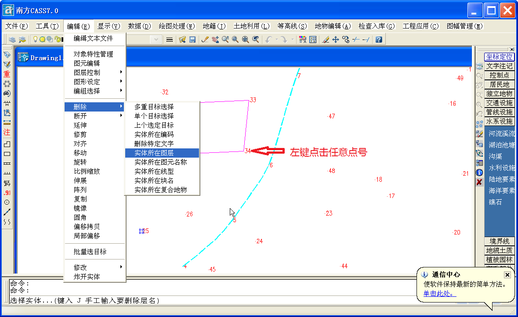The width and height of the screenshot is (518, 317).
Task: Open the layer name dropdown in toolbar
Action: click(156, 40)
